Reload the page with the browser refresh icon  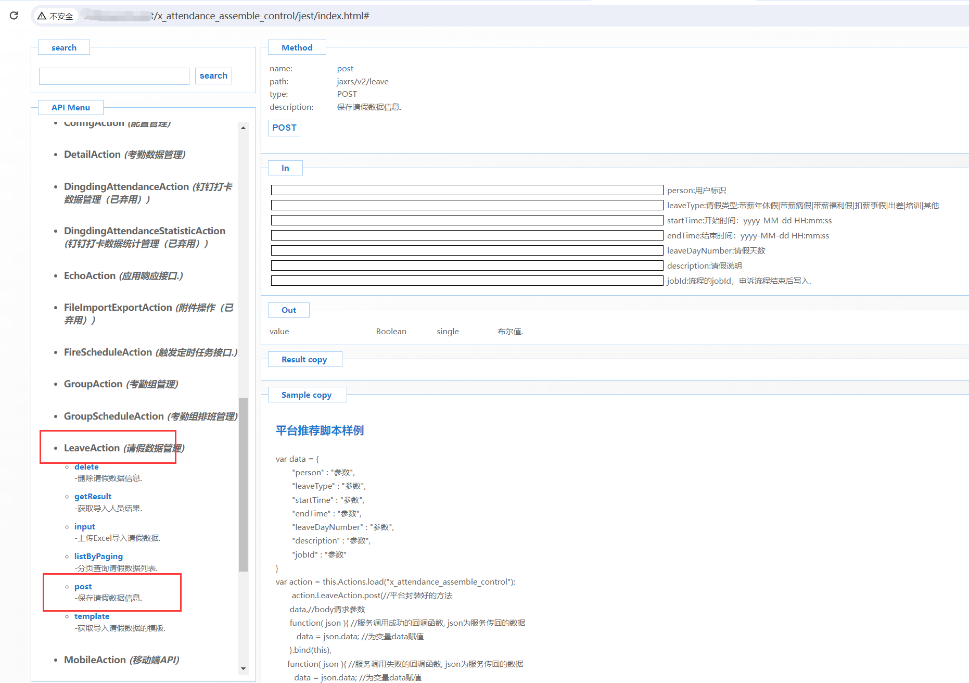tap(14, 16)
